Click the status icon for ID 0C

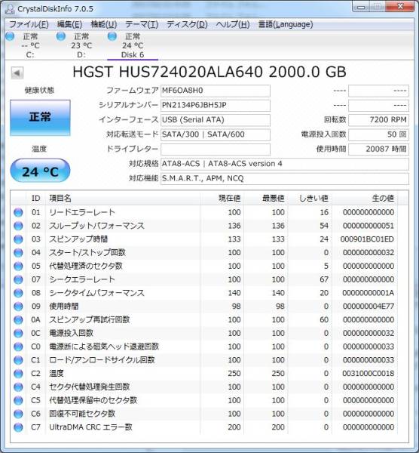[18, 334]
